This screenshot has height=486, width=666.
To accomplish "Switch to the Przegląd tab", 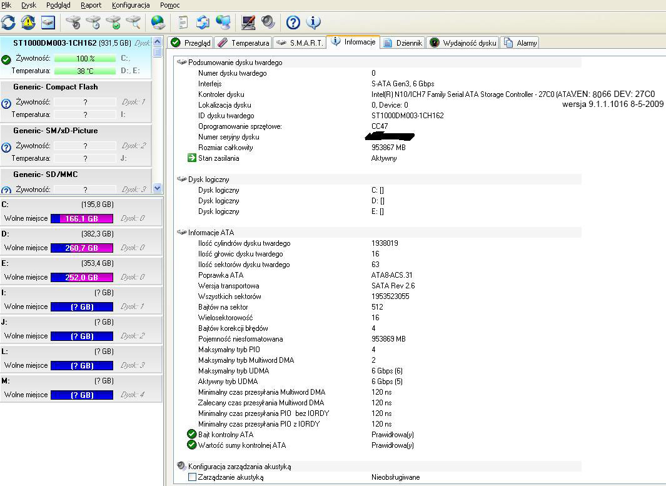I will click(191, 43).
